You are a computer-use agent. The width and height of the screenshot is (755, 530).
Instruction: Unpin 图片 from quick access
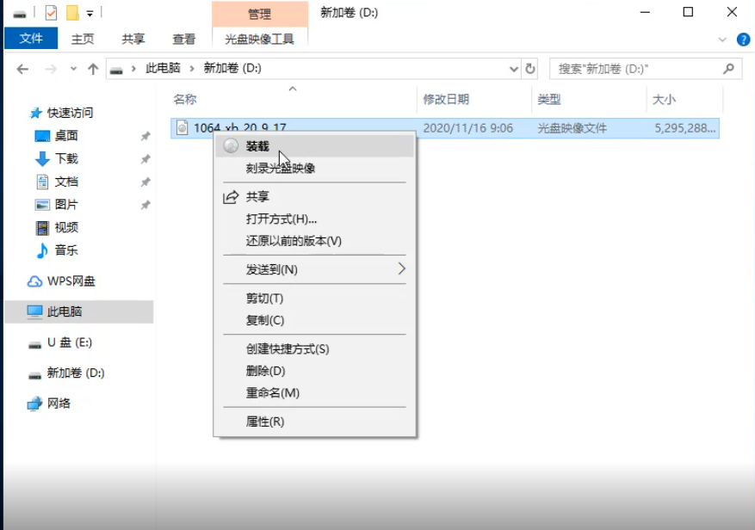[146, 203]
